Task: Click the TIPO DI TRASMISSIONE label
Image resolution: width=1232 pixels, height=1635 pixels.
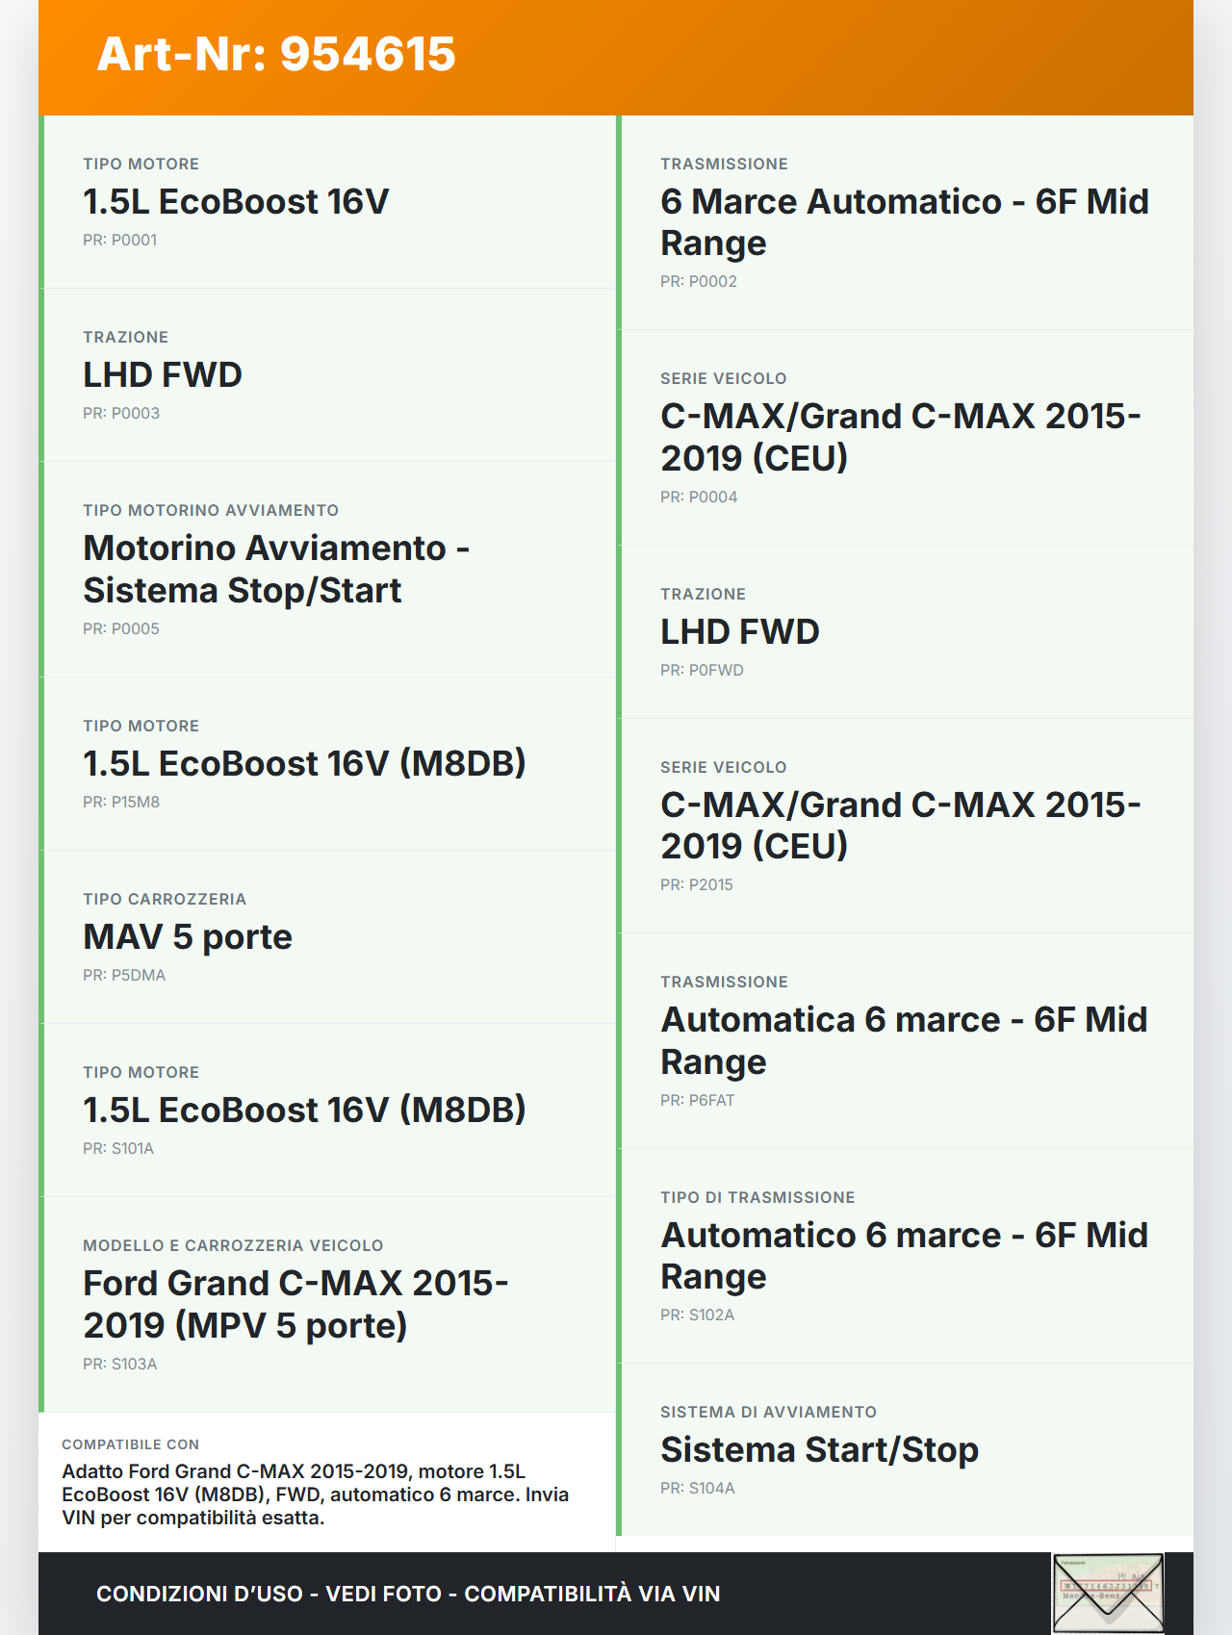Action: pos(757,1197)
